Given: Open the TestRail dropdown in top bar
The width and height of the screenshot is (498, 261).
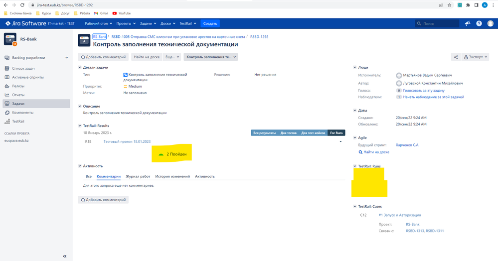Looking at the screenshot, I should pyautogui.click(x=188, y=23).
